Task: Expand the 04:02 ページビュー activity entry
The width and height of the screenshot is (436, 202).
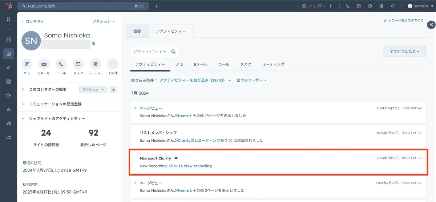Action: pyautogui.click(x=135, y=183)
